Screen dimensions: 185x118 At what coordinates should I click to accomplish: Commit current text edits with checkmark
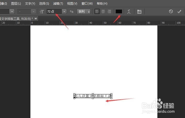click(179, 11)
